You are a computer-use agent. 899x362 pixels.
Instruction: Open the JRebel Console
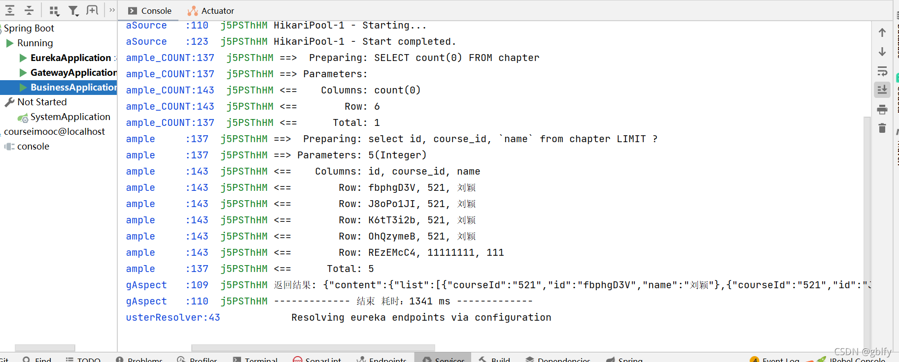pos(852,360)
